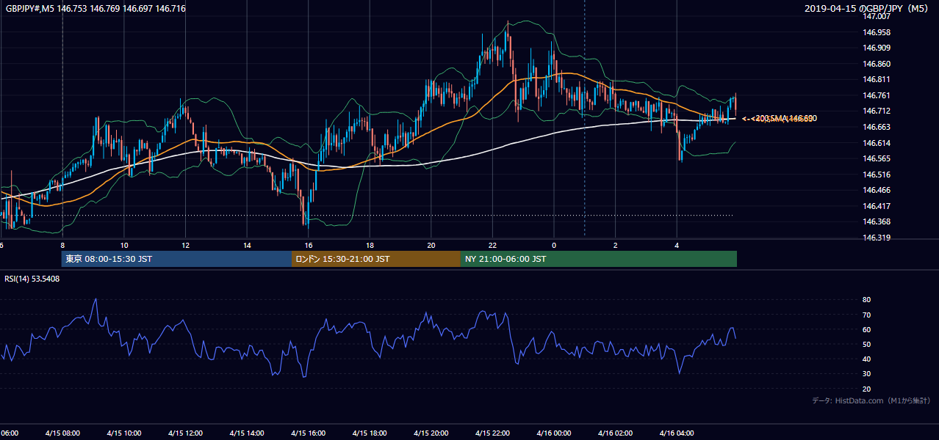Click the 146.909 price axis label
The width and height of the screenshot is (939, 440).
(877, 48)
